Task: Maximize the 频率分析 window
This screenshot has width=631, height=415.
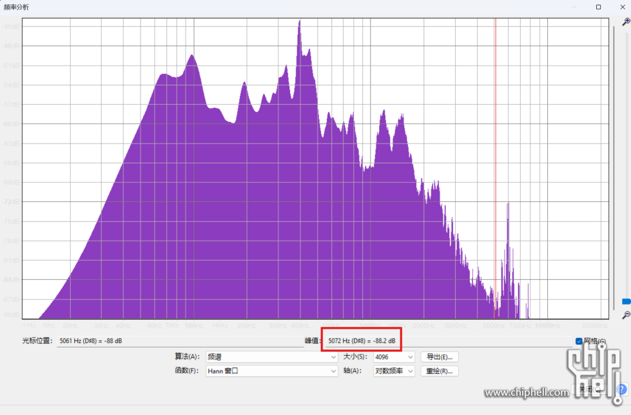Action: (x=598, y=7)
